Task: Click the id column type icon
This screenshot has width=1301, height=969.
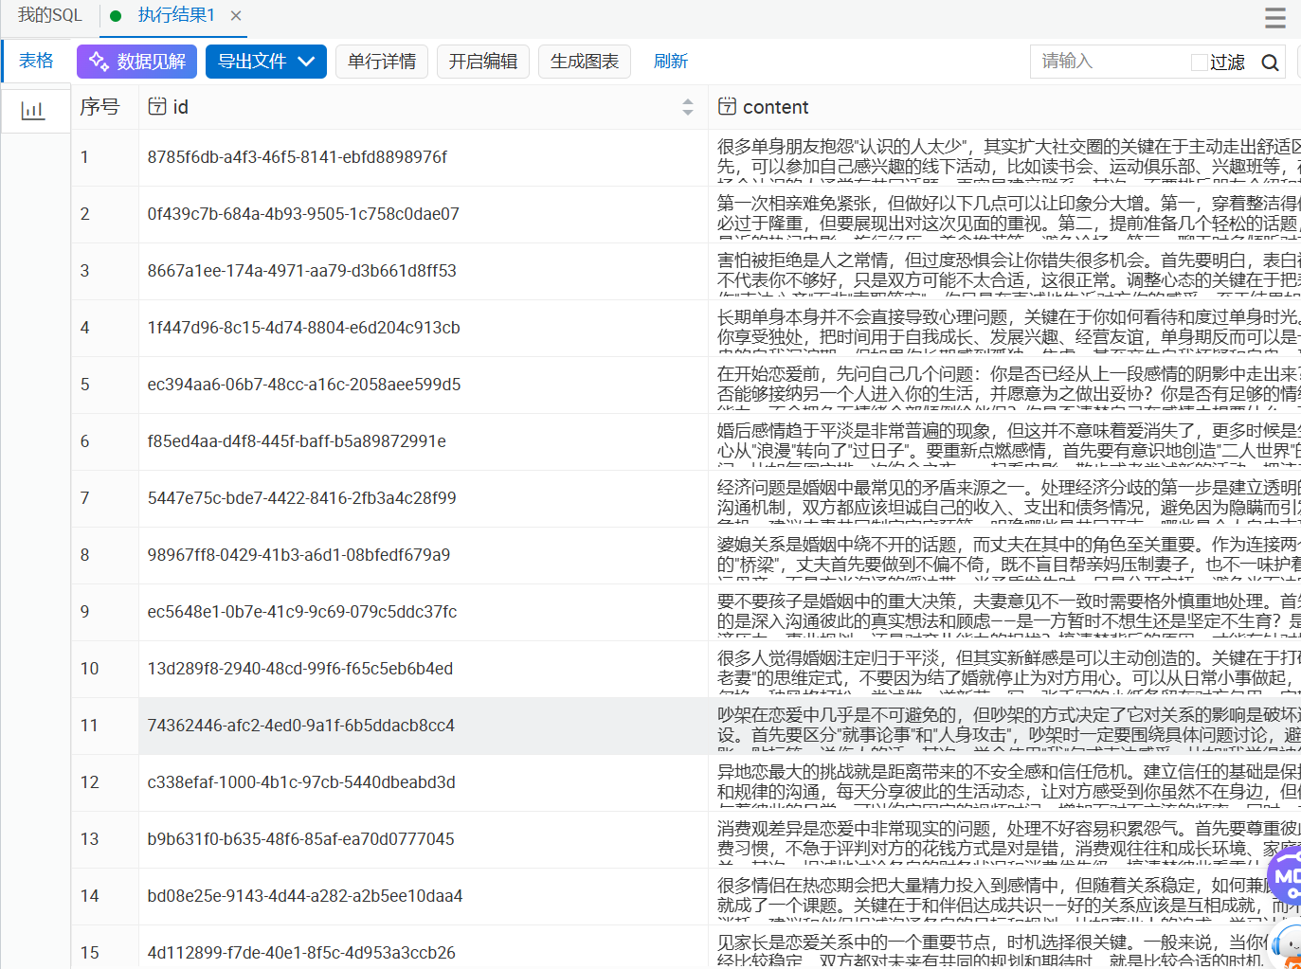Action: click(157, 106)
